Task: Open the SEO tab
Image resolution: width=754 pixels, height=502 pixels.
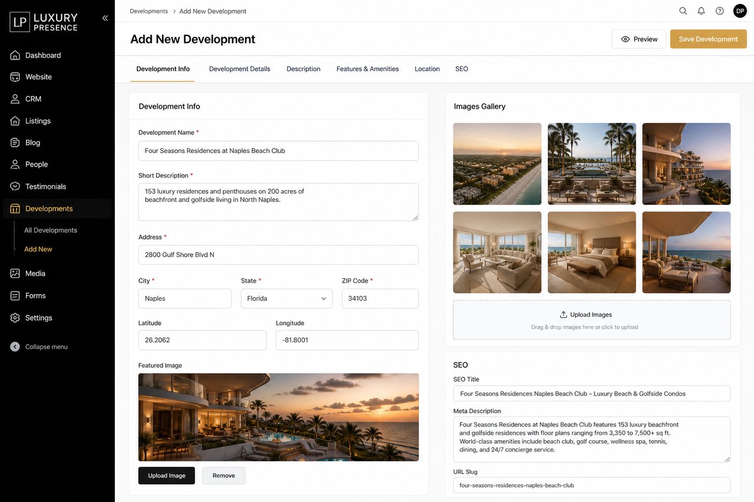Action: tap(462, 69)
